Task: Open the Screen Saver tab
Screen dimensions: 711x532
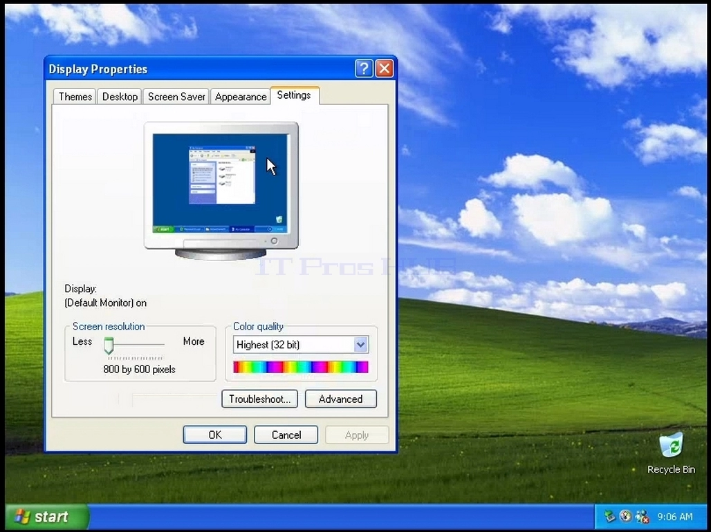Action: pos(176,97)
